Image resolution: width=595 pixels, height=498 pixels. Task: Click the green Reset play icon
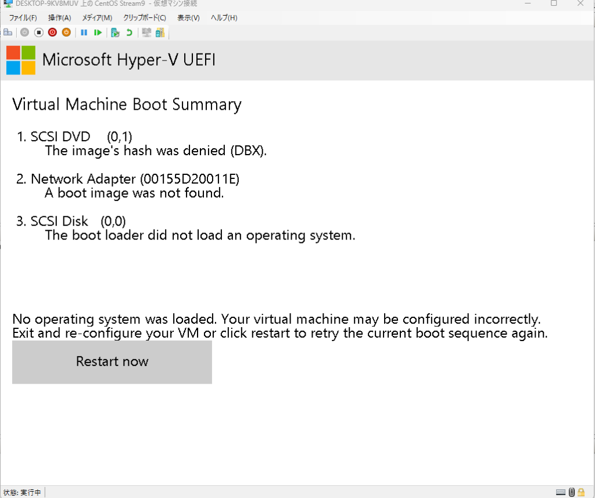tap(98, 33)
